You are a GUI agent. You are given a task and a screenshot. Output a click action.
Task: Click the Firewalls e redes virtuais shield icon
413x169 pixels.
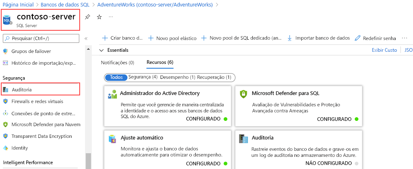[6, 101]
